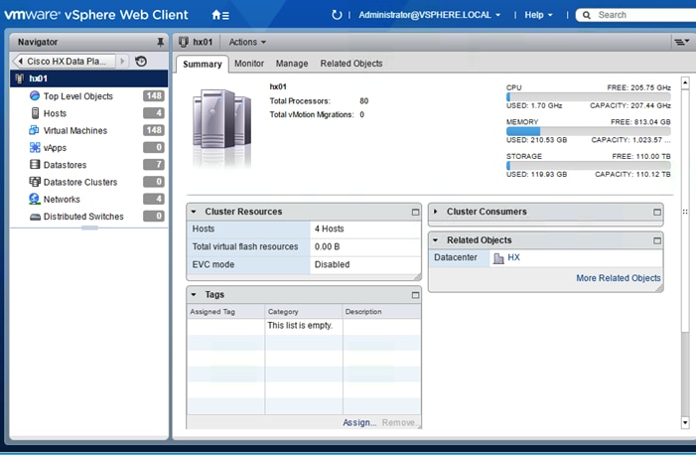Viewport: 696px width, 455px height.
Task: Collapse the Cluster Resources section
Action: click(194, 212)
